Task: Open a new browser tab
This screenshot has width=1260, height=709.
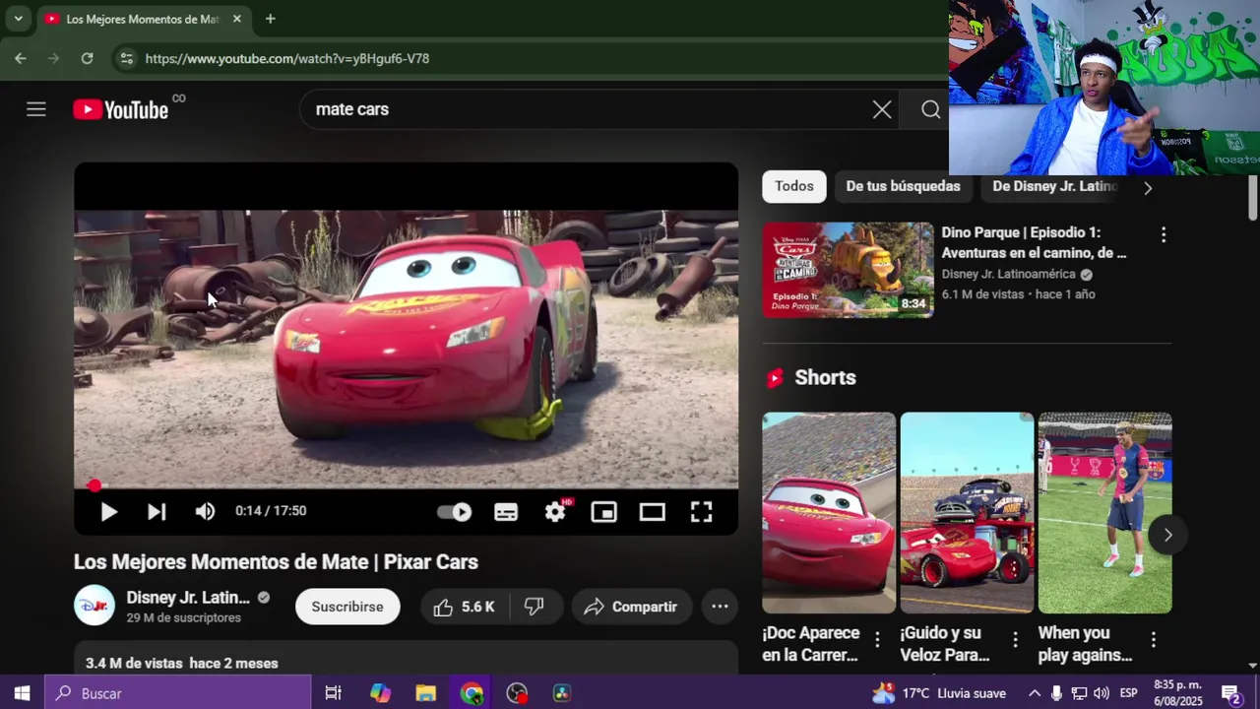Action: tap(270, 19)
